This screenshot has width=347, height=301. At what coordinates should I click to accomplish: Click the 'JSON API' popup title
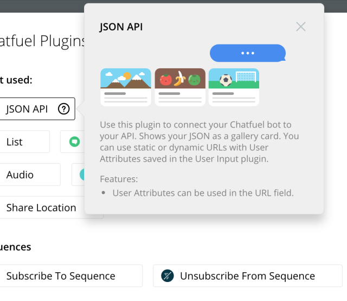coord(121,27)
